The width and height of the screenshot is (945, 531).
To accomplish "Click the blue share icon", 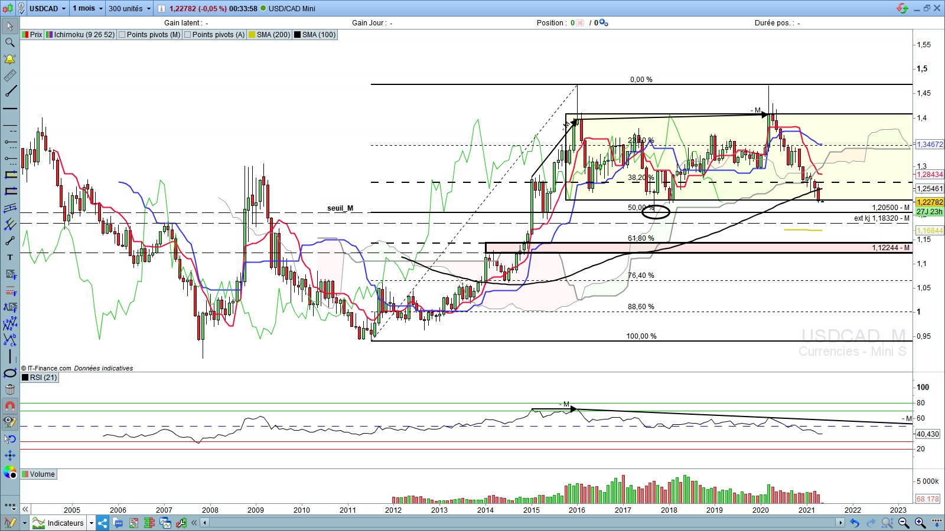I will [103, 523].
